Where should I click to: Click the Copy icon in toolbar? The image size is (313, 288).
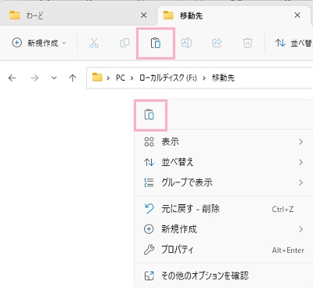[124, 43]
